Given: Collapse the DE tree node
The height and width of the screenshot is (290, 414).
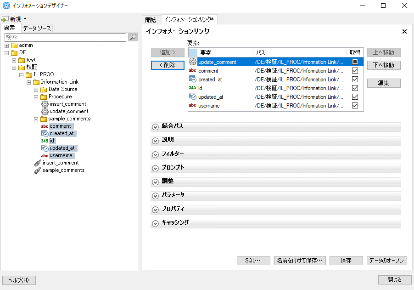Looking at the screenshot, I should pyautogui.click(x=6, y=53).
